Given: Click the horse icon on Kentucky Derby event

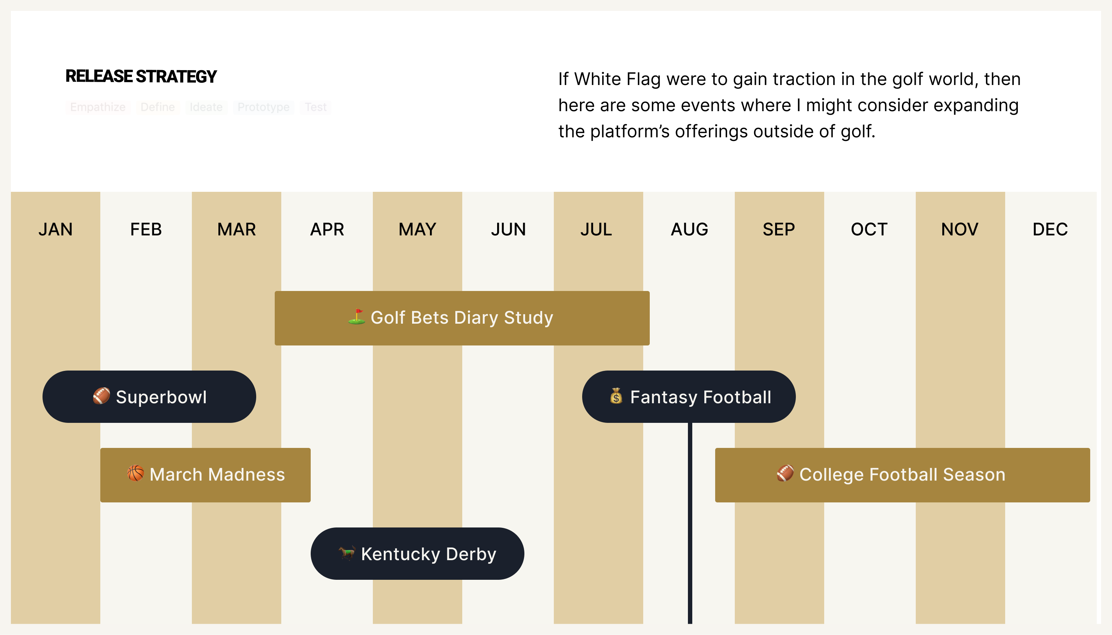Looking at the screenshot, I should (344, 553).
